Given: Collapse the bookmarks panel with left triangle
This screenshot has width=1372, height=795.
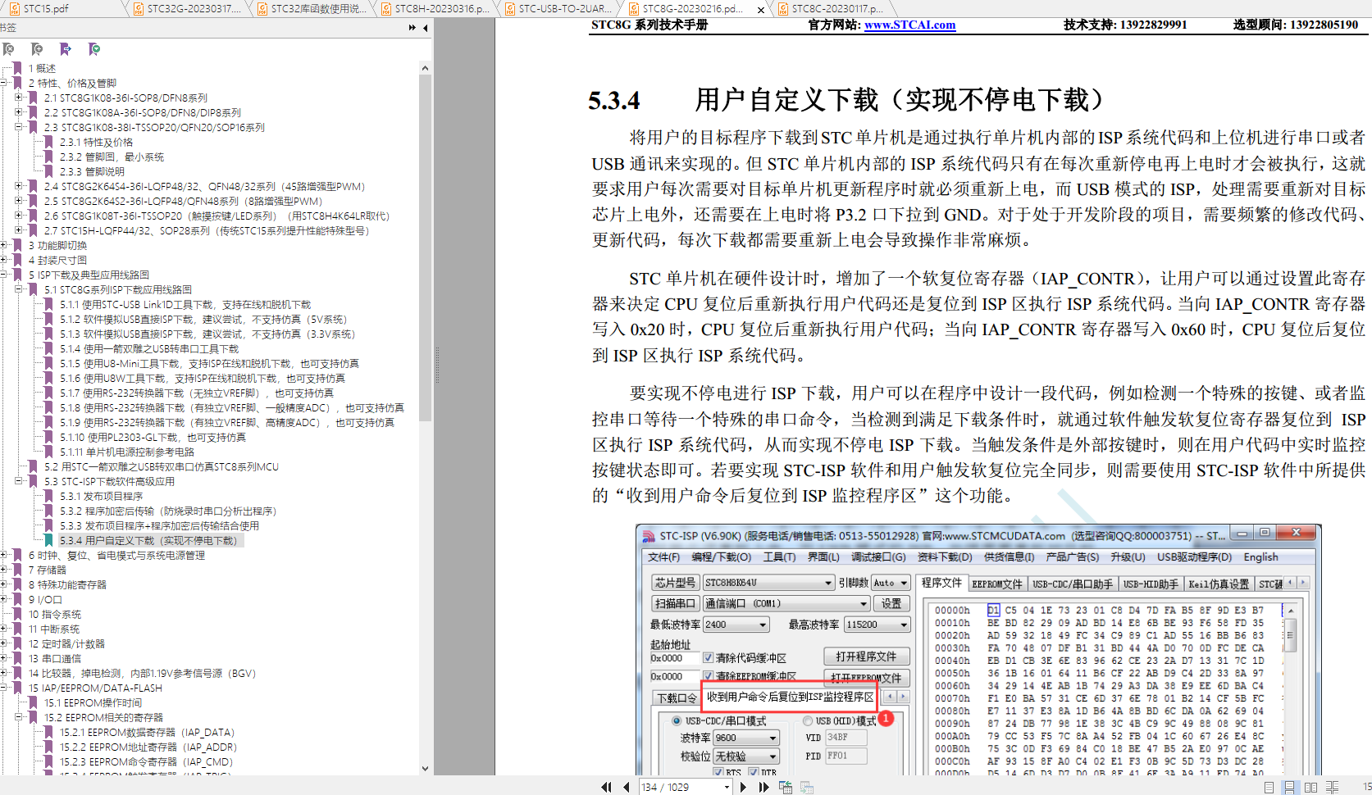Looking at the screenshot, I should point(425,28).
